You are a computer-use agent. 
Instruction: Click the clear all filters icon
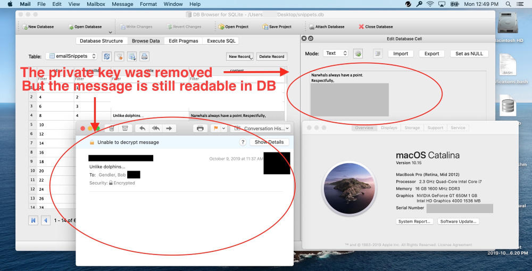[x=119, y=56]
